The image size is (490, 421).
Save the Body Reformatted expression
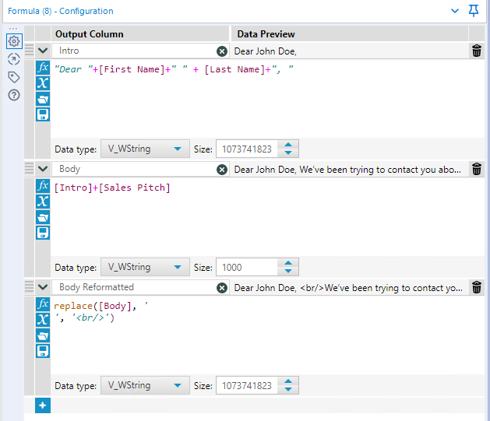(x=43, y=351)
